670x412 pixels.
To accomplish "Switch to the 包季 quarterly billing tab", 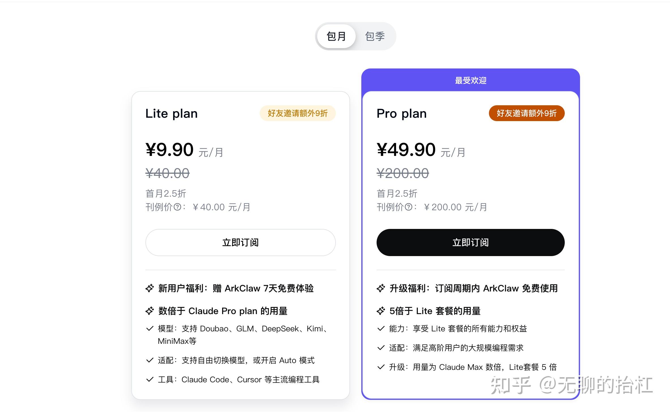I will click(375, 36).
